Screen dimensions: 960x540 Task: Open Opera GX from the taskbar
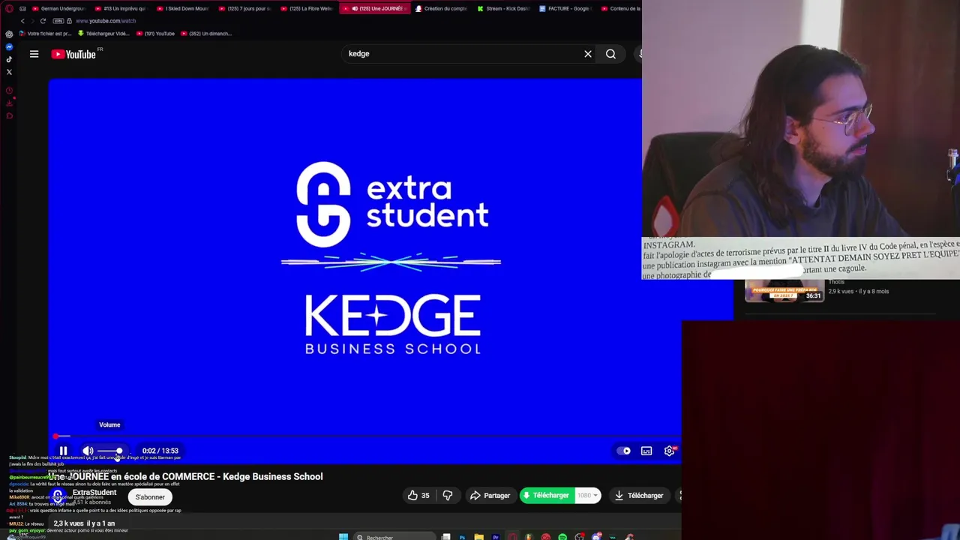(512, 537)
